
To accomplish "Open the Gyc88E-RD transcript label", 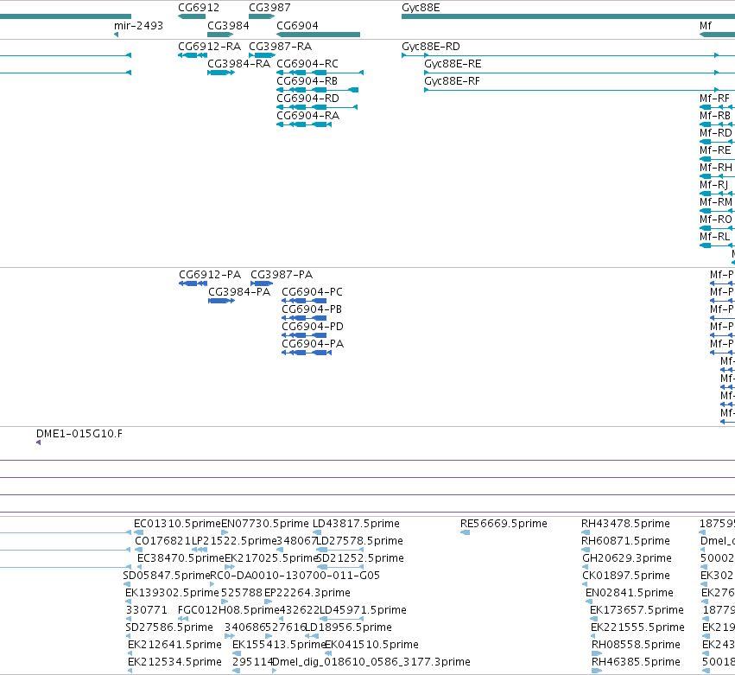I will coord(431,47).
